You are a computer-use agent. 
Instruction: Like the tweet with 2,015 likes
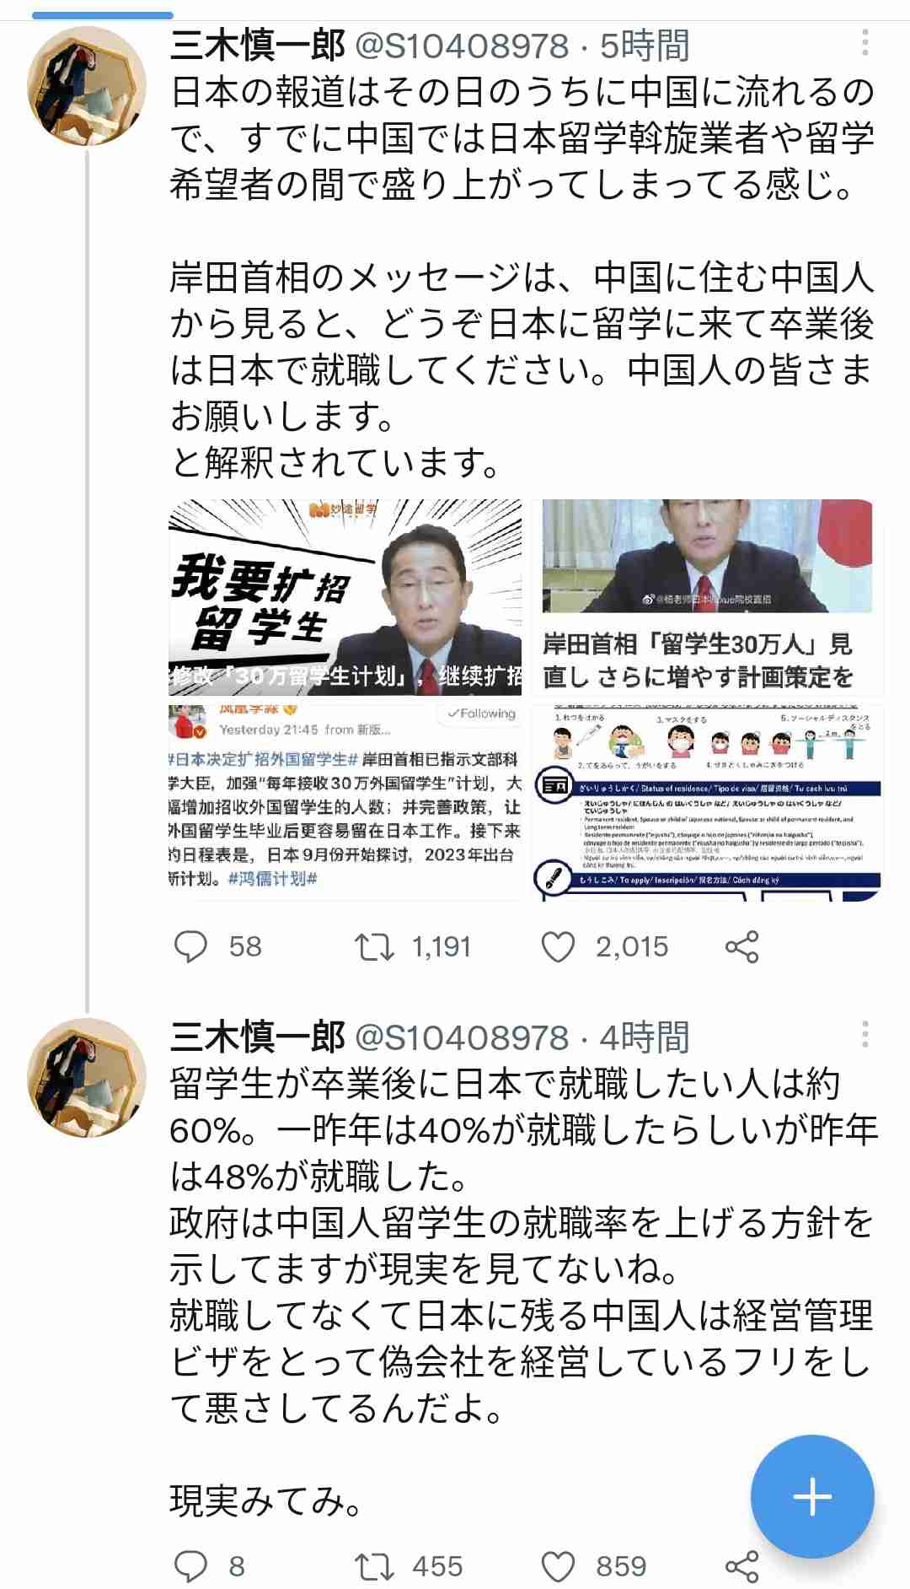(x=558, y=946)
